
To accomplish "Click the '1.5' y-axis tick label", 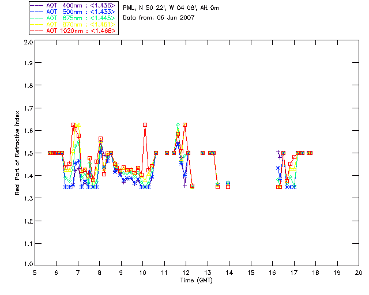I will pyautogui.click(x=28, y=153).
